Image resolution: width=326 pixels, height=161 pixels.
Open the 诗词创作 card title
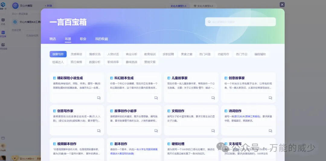(235, 111)
